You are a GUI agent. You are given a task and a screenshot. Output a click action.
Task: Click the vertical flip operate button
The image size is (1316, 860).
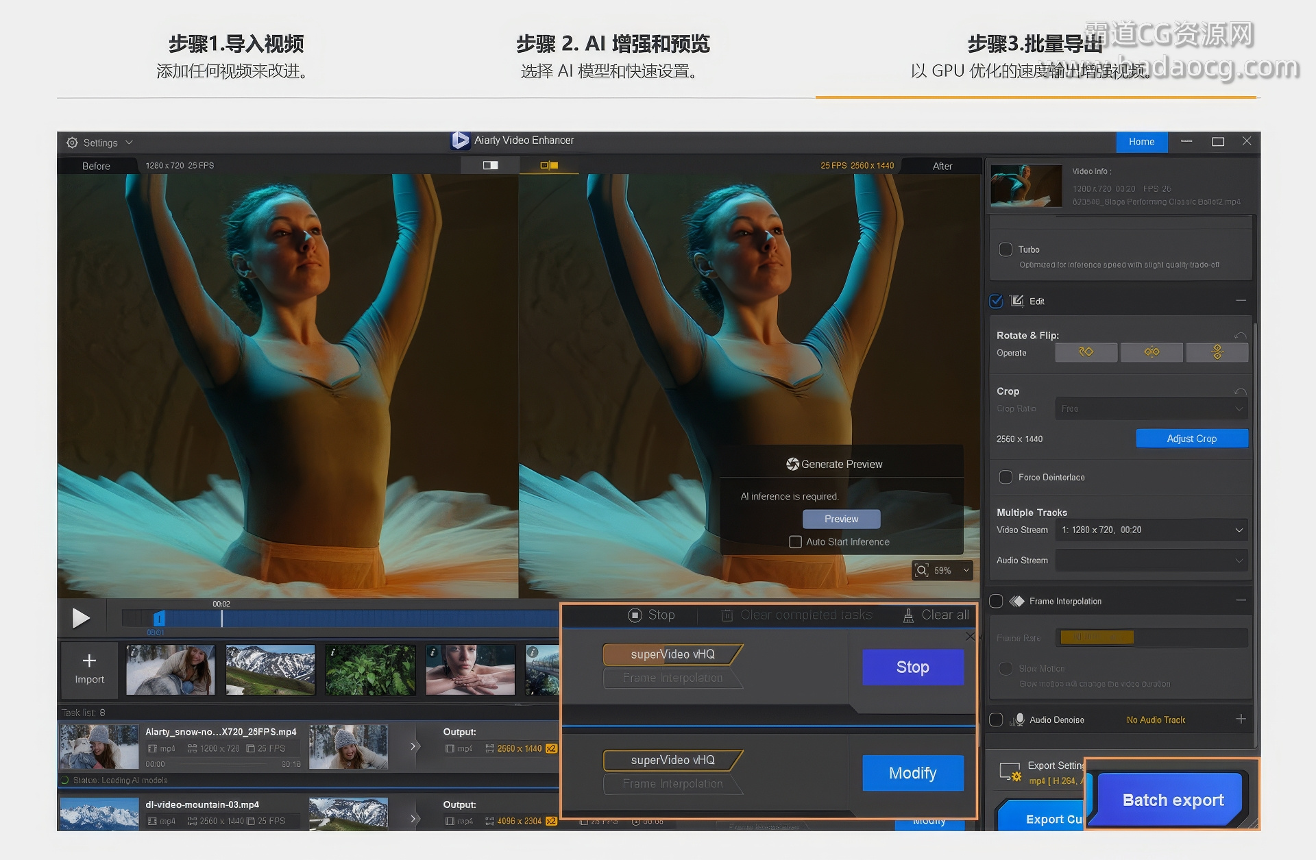coord(1217,352)
